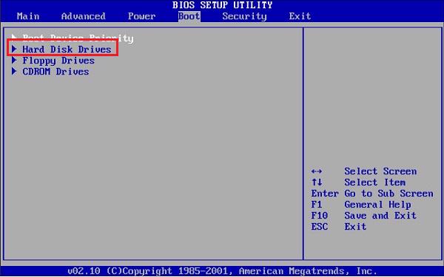The width and height of the screenshot is (444, 277).
Task: Click the Go to Sub Screen text
Action: (x=388, y=194)
